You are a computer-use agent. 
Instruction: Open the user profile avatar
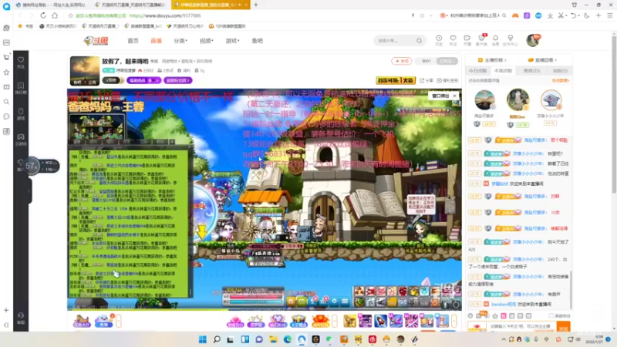pos(533,40)
